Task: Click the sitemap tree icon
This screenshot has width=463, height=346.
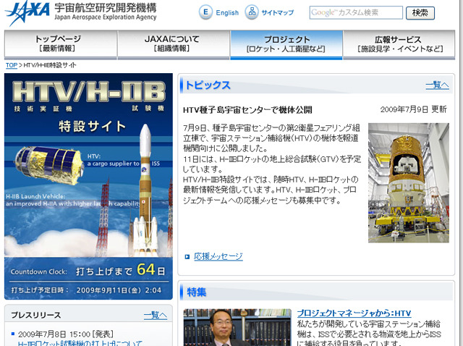Action: (x=252, y=12)
